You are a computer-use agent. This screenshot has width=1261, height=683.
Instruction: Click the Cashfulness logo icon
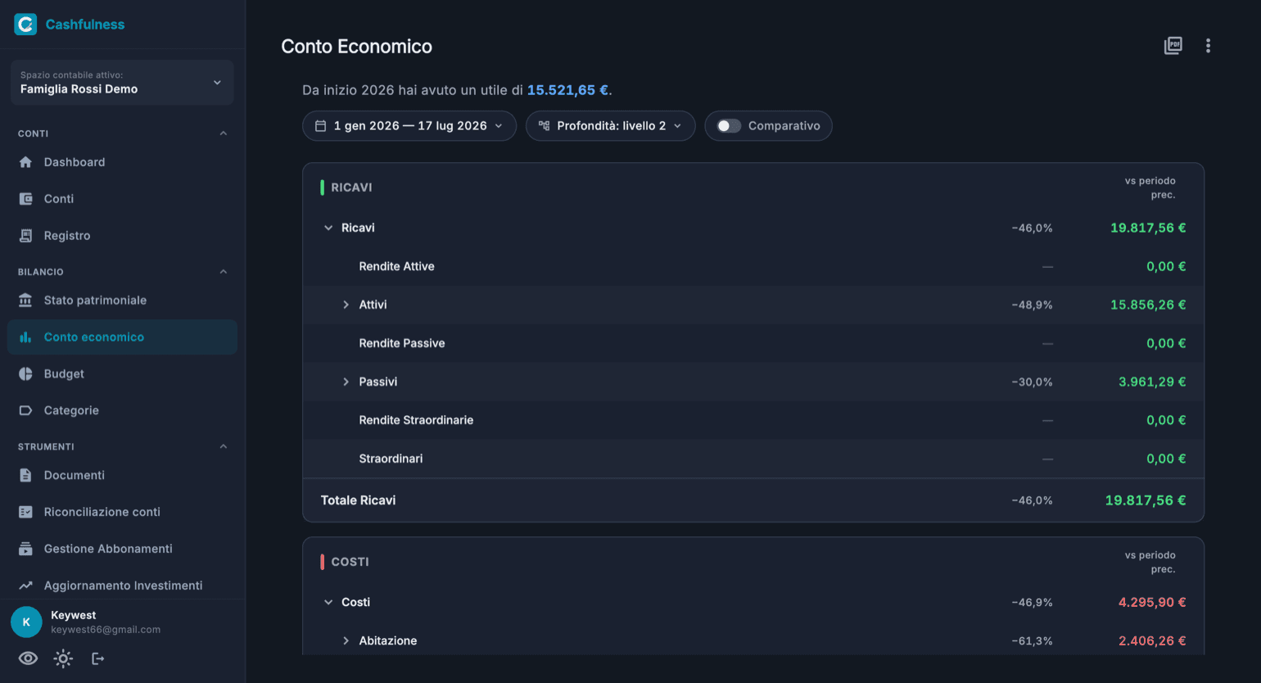coord(25,25)
